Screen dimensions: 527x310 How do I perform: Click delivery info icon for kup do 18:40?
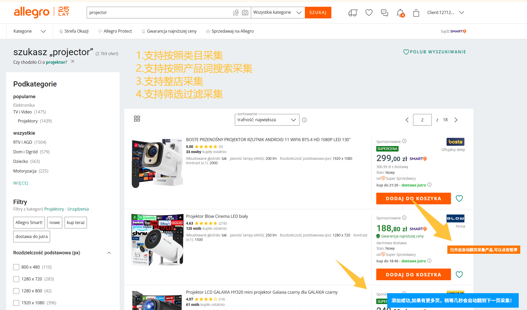(x=429, y=261)
